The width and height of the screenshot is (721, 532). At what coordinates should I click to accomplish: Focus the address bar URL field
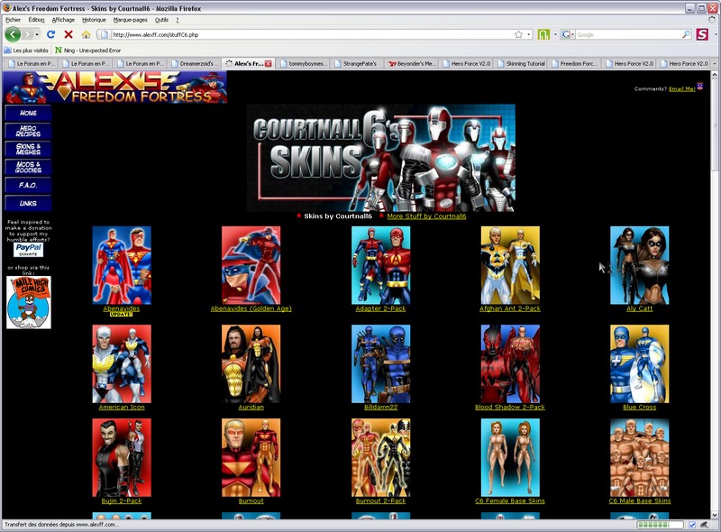[x=311, y=34]
